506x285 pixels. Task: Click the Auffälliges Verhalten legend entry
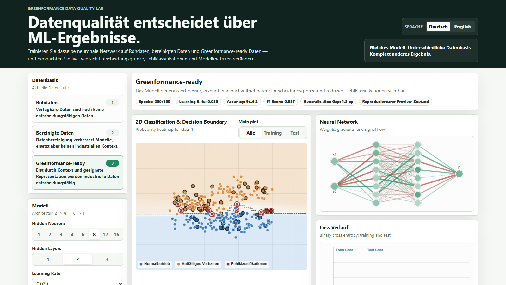198,264
